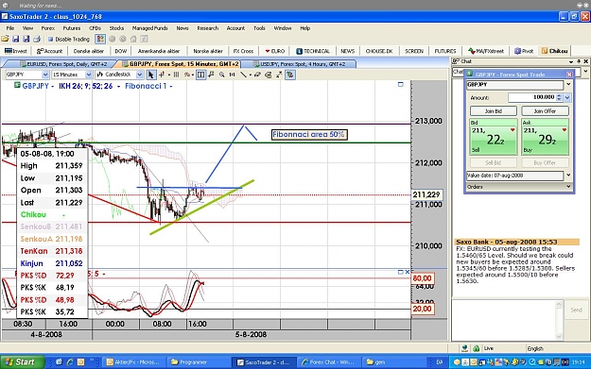Open the Danske aktier workspace tab
The image size is (591, 369).
pyautogui.click(x=89, y=51)
